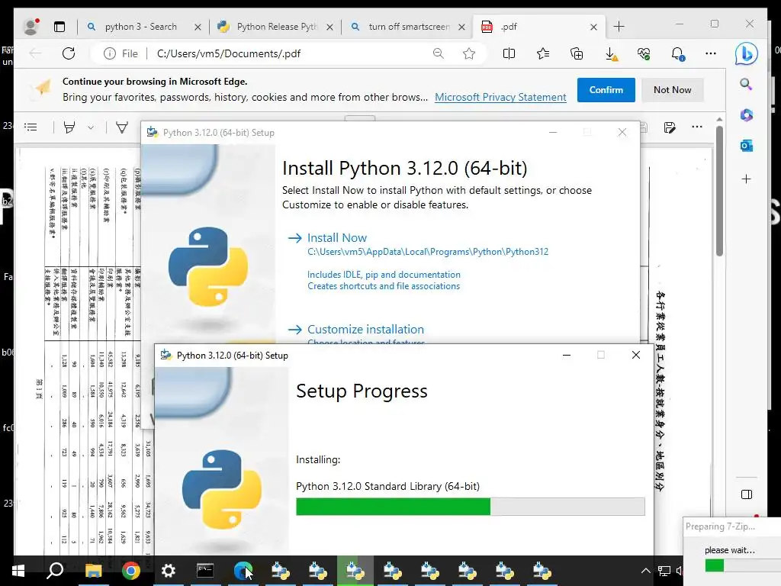Open Settings gear on taskbar
The width and height of the screenshot is (781, 586).
(x=169, y=571)
